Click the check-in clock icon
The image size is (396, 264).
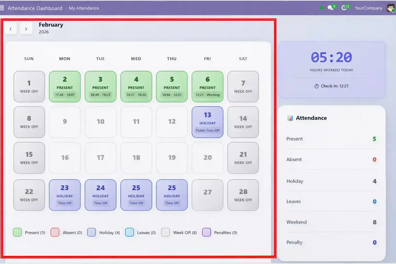(317, 86)
